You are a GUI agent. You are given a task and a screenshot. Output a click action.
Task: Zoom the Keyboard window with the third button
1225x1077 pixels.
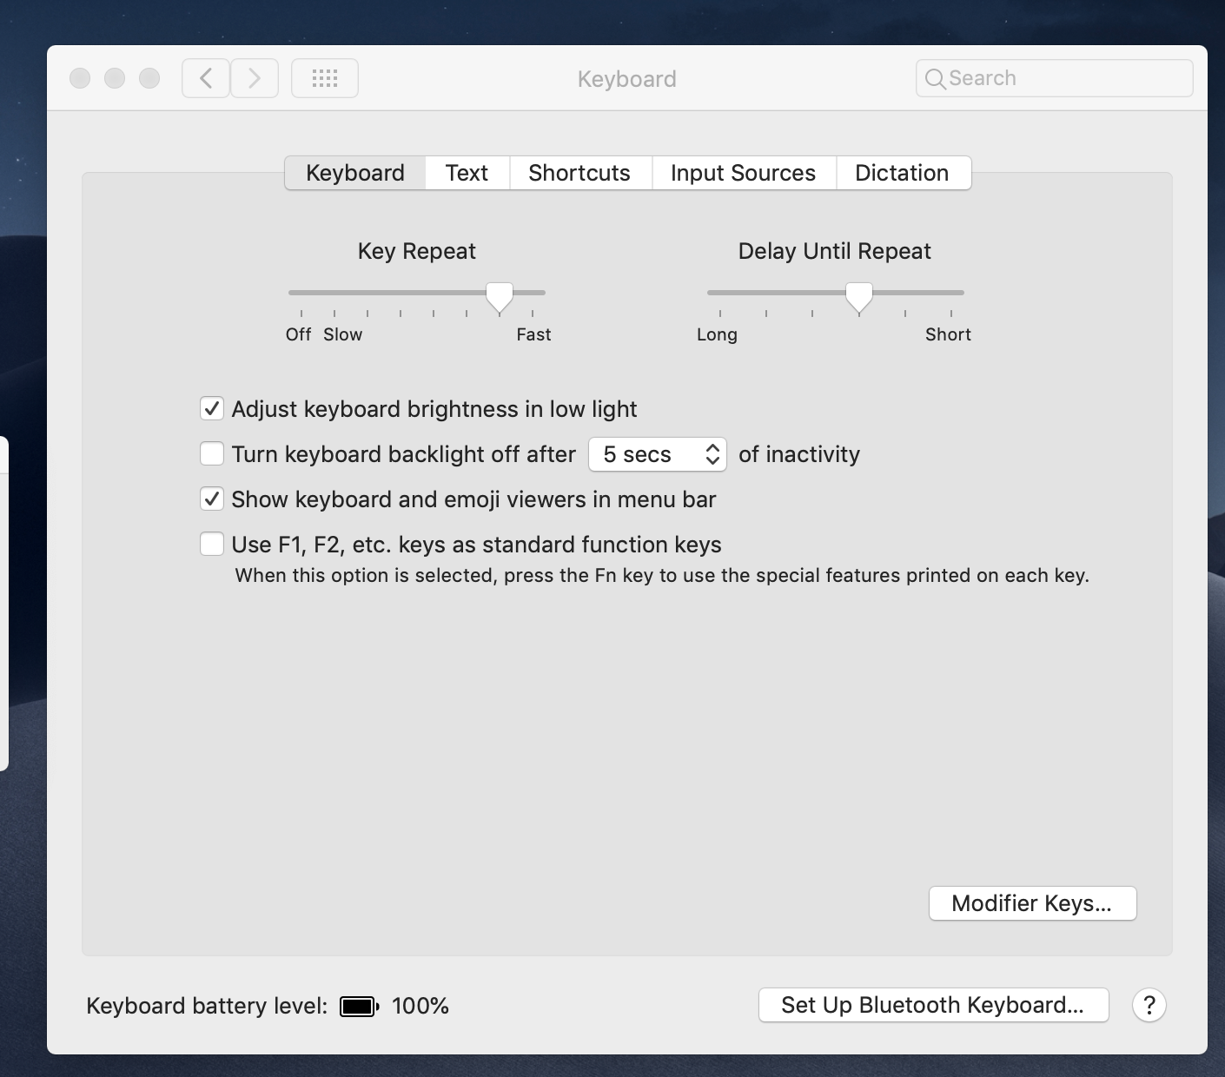149,78
